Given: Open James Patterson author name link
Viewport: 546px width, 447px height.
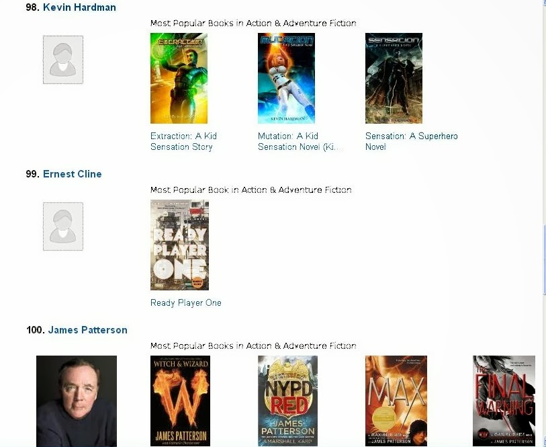Looking at the screenshot, I should 87,330.
